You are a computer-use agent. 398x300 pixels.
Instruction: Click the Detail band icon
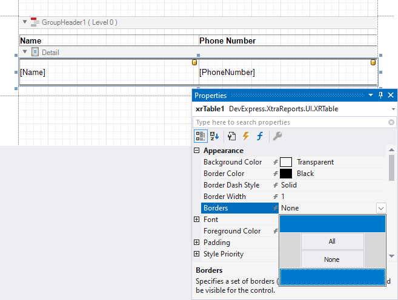35,52
